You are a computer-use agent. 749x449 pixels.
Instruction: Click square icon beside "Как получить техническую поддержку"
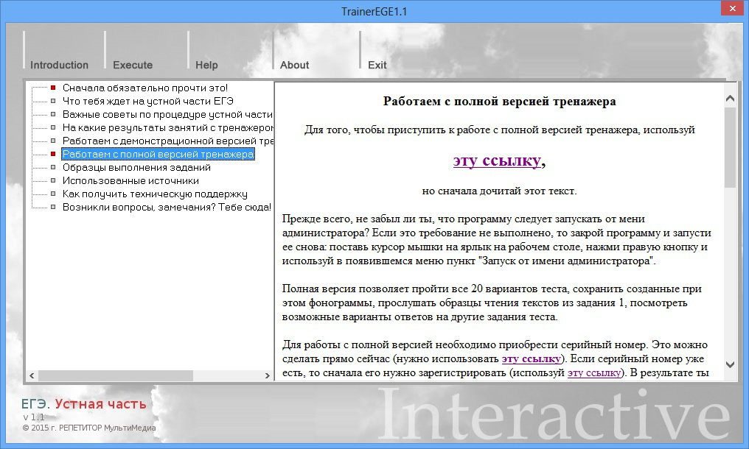click(53, 194)
